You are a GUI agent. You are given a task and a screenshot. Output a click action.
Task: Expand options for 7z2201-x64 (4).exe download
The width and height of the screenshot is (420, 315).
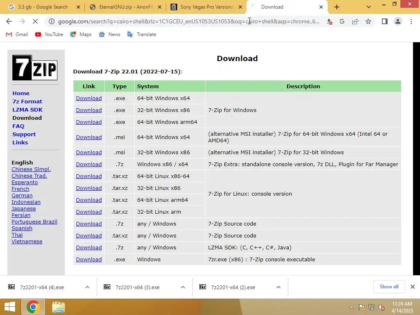(87, 287)
